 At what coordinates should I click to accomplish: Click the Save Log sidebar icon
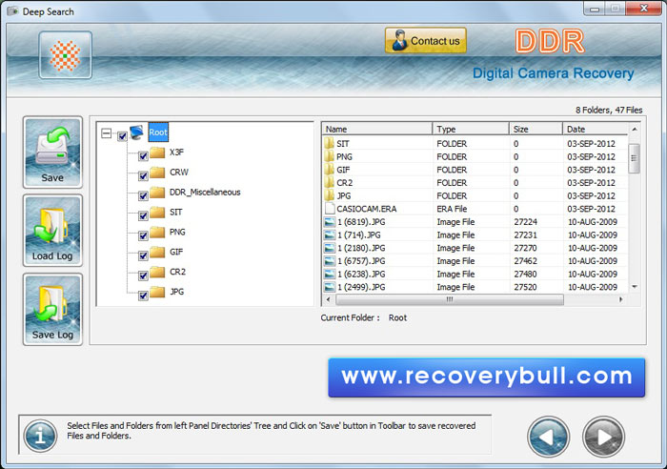point(52,310)
